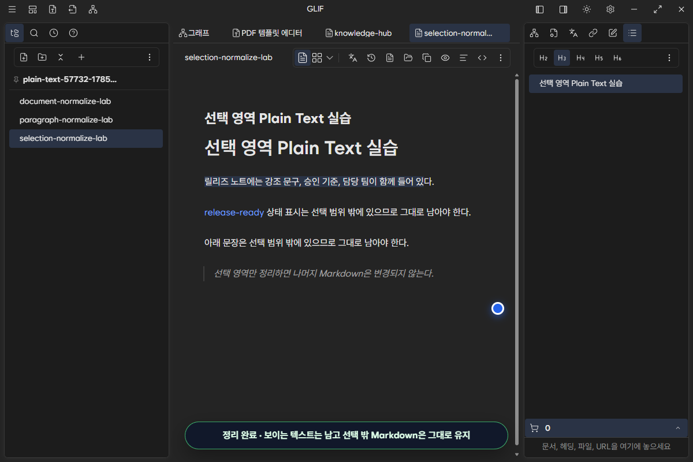This screenshot has height=462, width=693.
Task: Click the layout template icon in title bar
Action: (32, 9)
